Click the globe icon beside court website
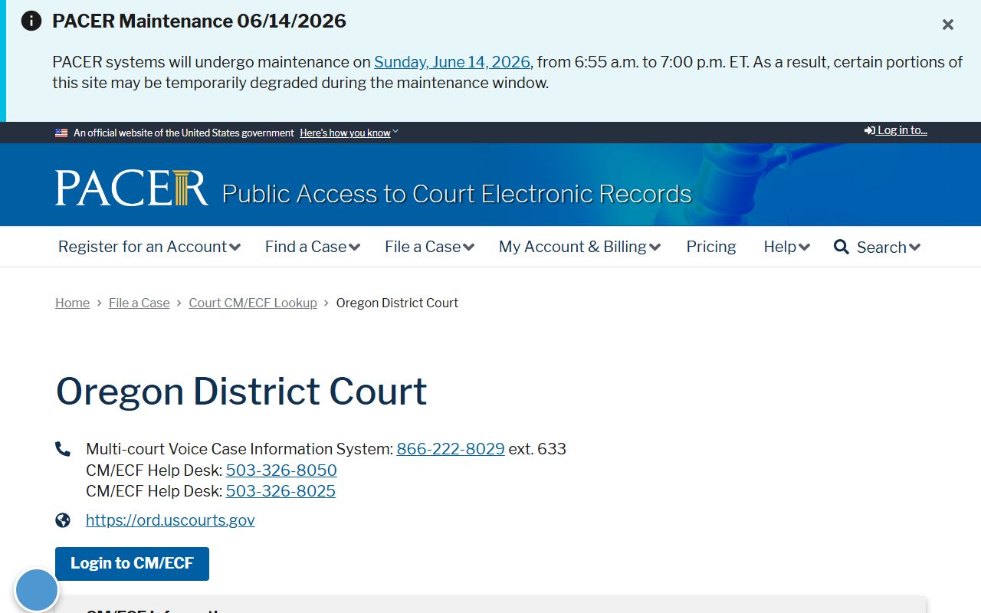Screen dimensions: 981x613 pos(63,520)
